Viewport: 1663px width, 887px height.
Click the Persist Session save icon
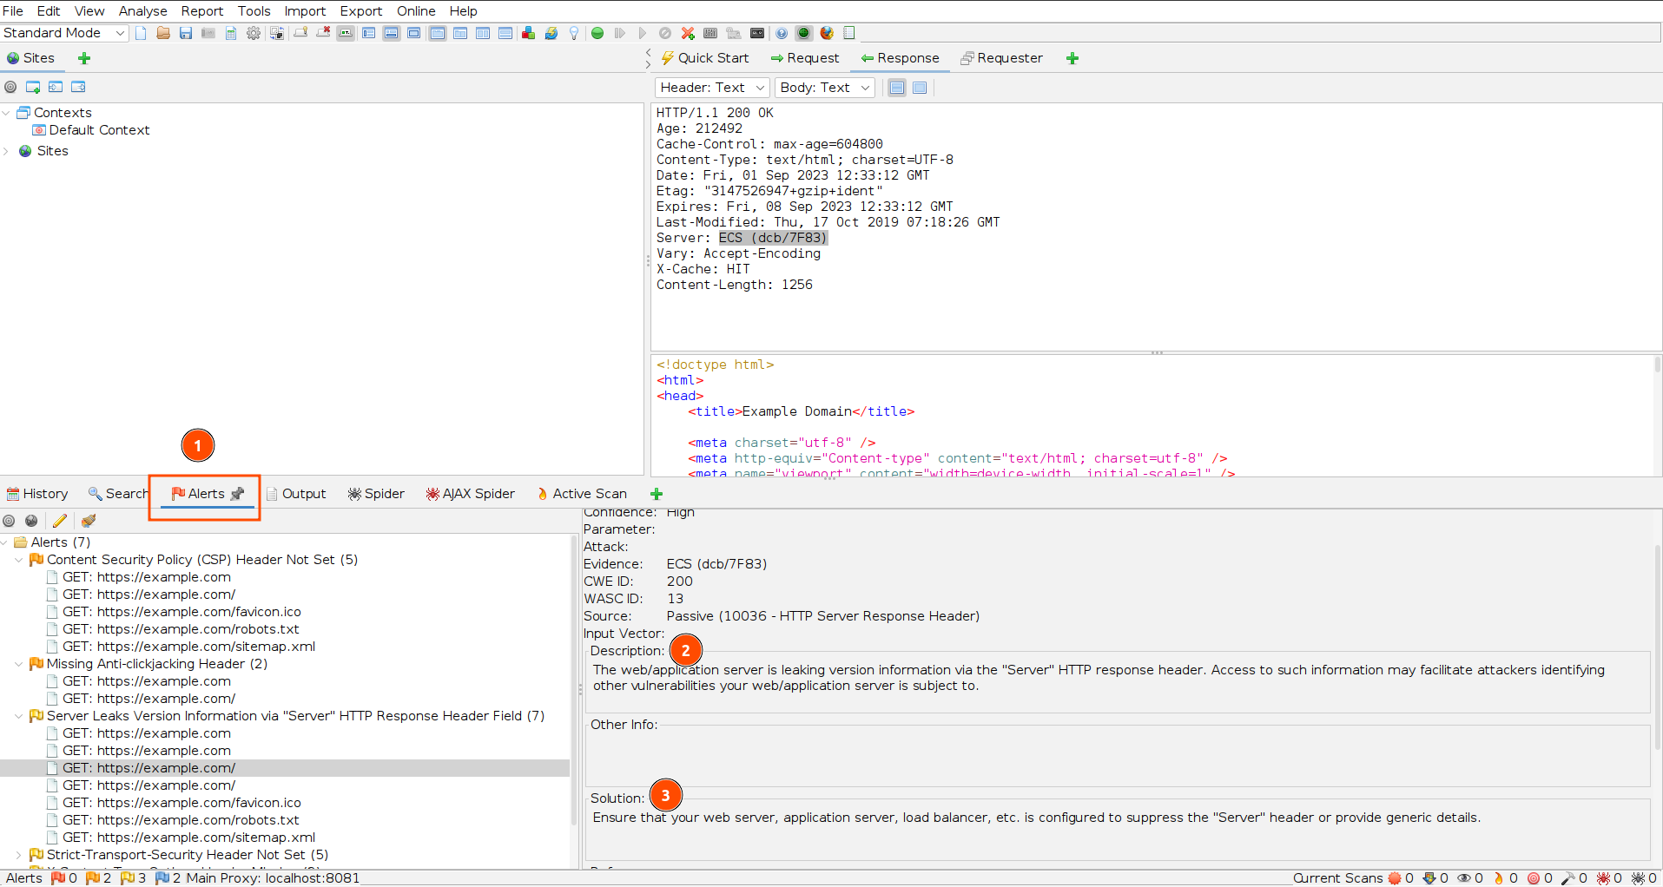click(186, 33)
